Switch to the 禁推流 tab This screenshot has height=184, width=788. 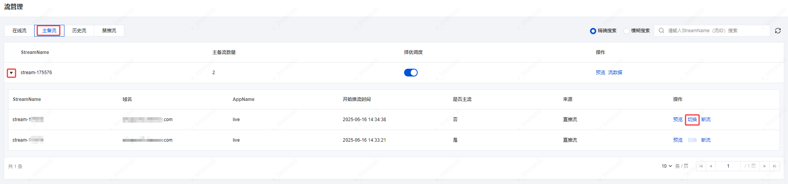pyautogui.click(x=109, y=31)
